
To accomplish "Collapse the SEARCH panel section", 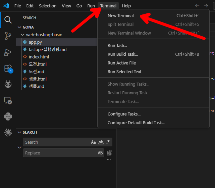I will (19, 132).
